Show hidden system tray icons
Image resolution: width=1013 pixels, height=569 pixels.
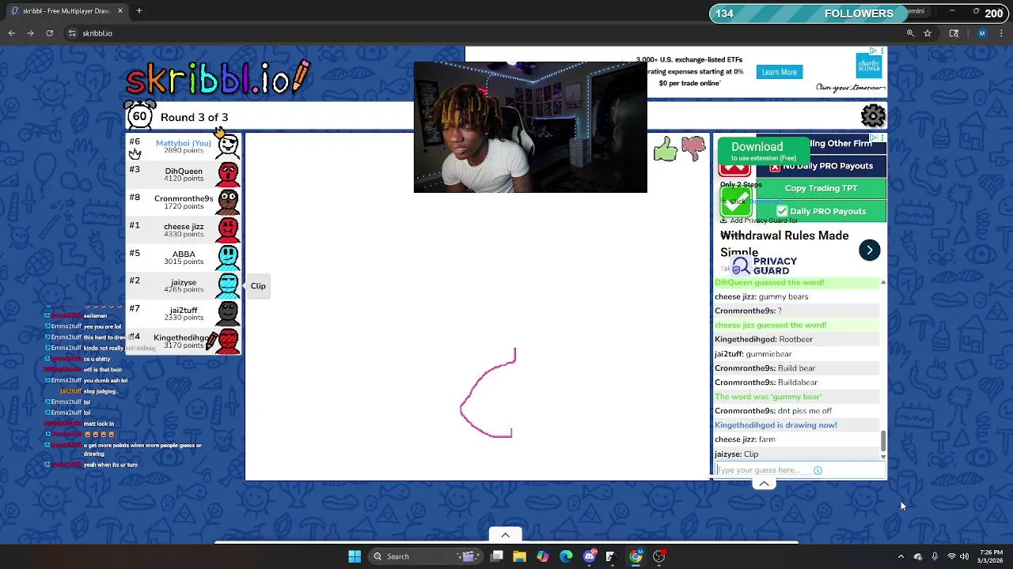[x=901, y=556]
